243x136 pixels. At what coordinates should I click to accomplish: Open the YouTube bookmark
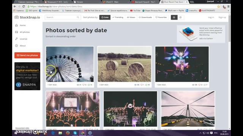pyautogui.click(x=135, y=11)
